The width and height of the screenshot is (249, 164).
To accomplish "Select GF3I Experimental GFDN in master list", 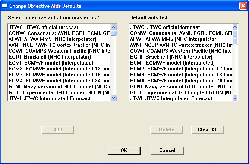I will coord(59,92).
